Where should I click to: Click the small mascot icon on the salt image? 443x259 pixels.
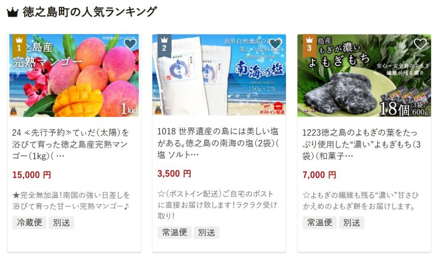click(x=158, y=110)
